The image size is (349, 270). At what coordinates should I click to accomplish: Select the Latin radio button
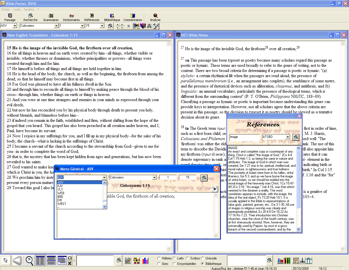(174, 258)
